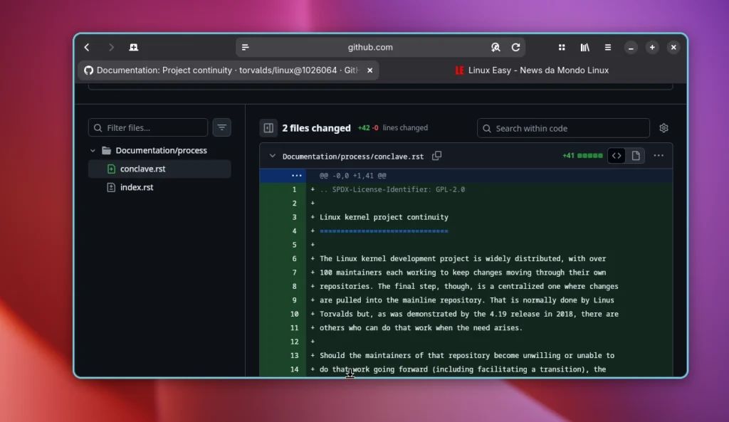Screen dimensions: 729x422
Task: Open the diff display settings gear
Action: point(664,127)
